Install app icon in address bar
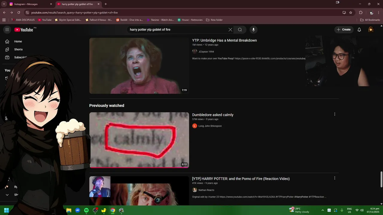Viewport: 383px width, 215px height. pos(344,13)
